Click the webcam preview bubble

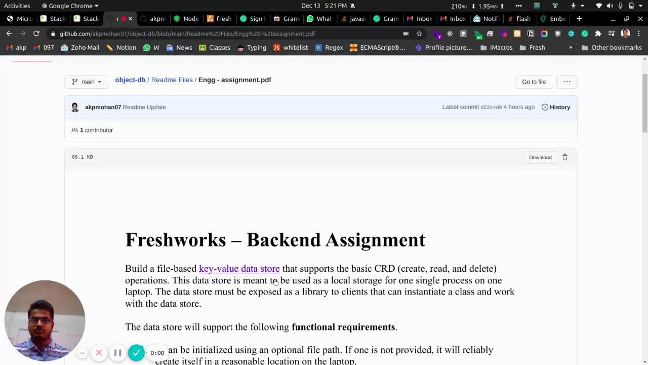(45, 320)
